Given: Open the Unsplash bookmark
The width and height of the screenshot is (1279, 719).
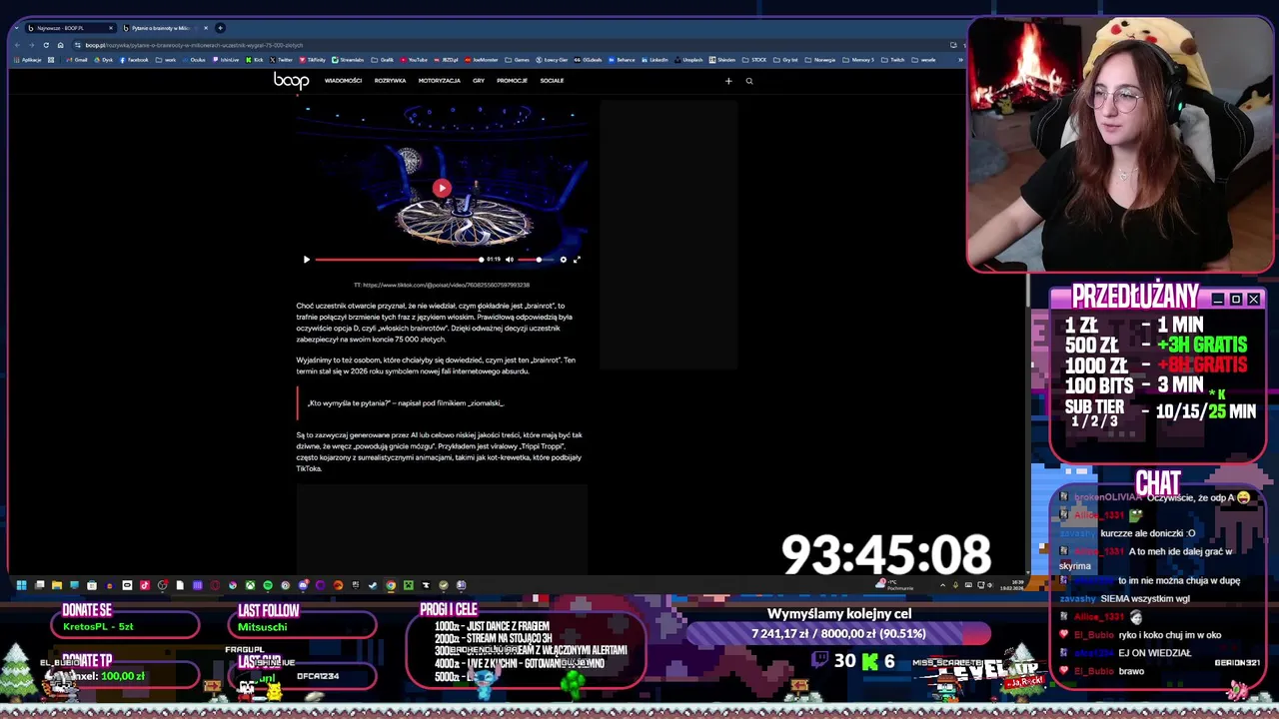Looking at the screenshot, I should 688,60.
